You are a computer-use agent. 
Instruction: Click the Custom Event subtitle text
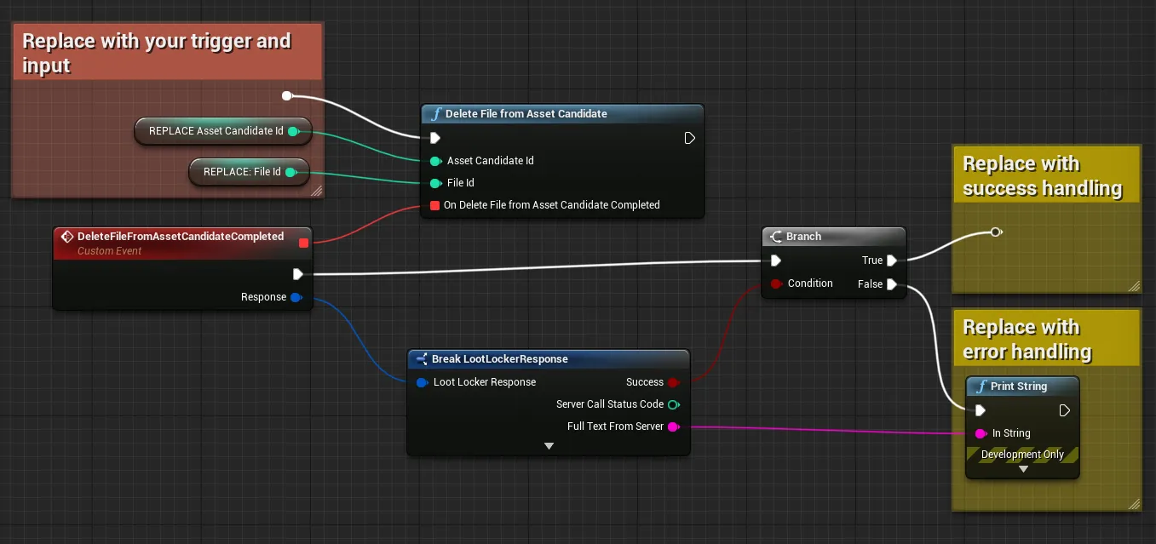coord(110,251)
